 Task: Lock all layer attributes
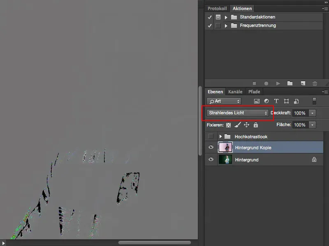(255, 125)
